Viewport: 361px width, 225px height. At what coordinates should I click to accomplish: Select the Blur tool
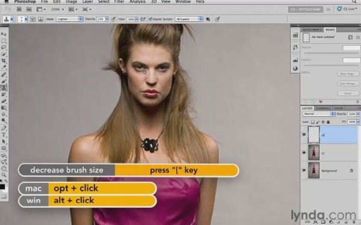4,114
